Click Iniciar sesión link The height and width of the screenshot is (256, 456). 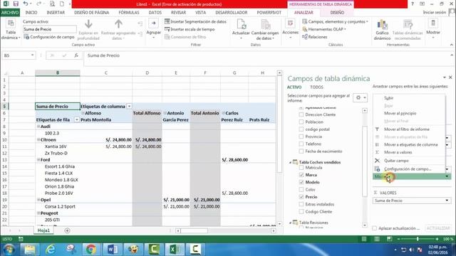(434, 12)
